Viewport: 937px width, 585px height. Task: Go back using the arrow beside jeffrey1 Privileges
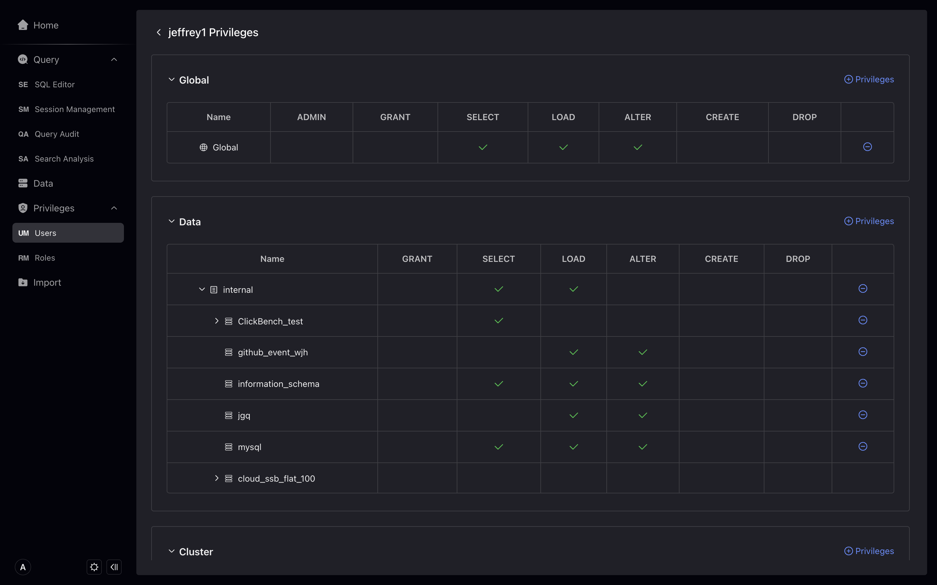159,32
